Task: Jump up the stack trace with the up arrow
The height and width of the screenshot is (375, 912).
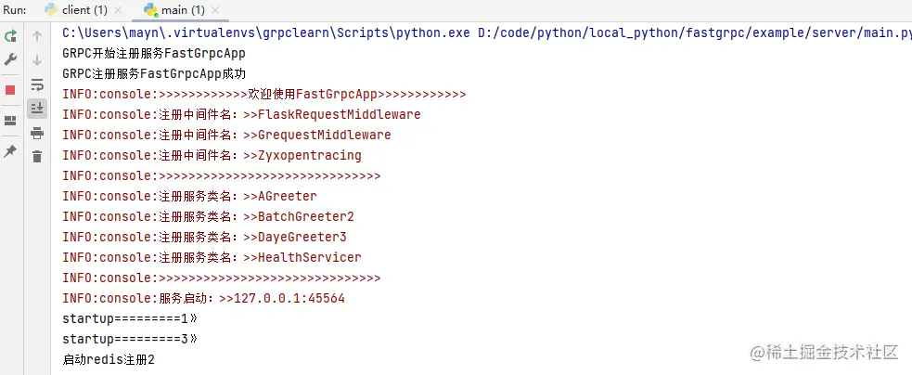Action: pos(37,37)
